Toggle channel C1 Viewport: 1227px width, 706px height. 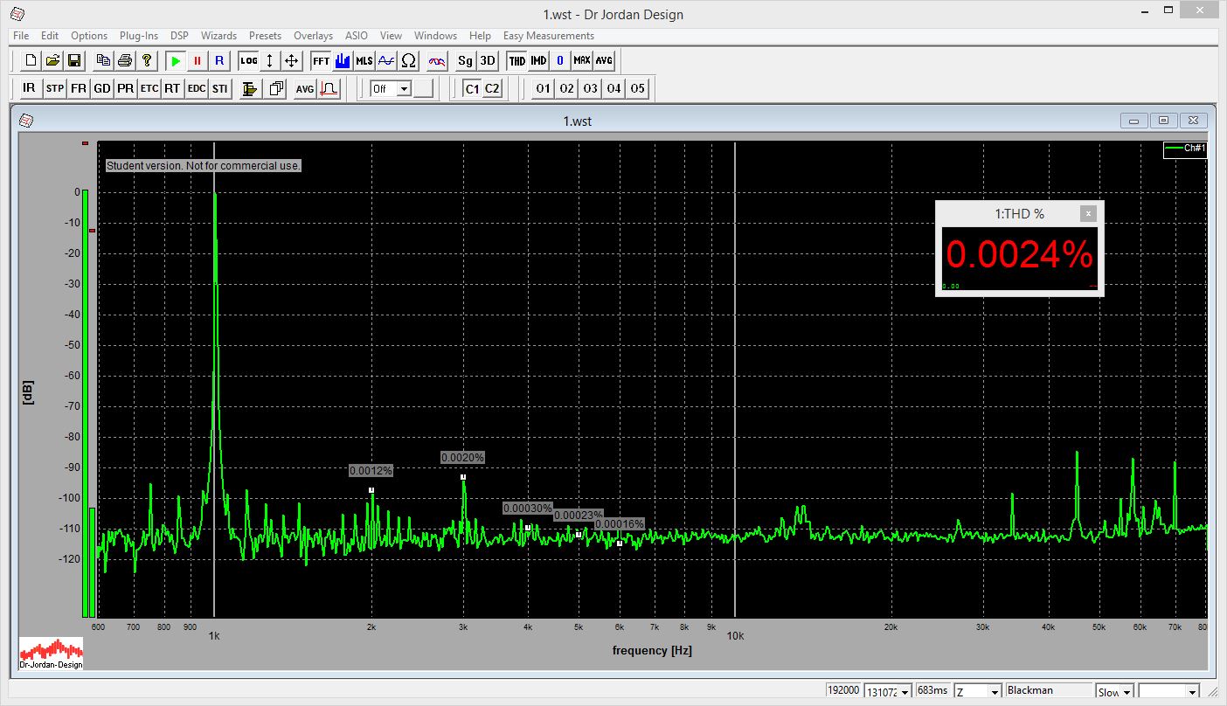click(472, 88)
